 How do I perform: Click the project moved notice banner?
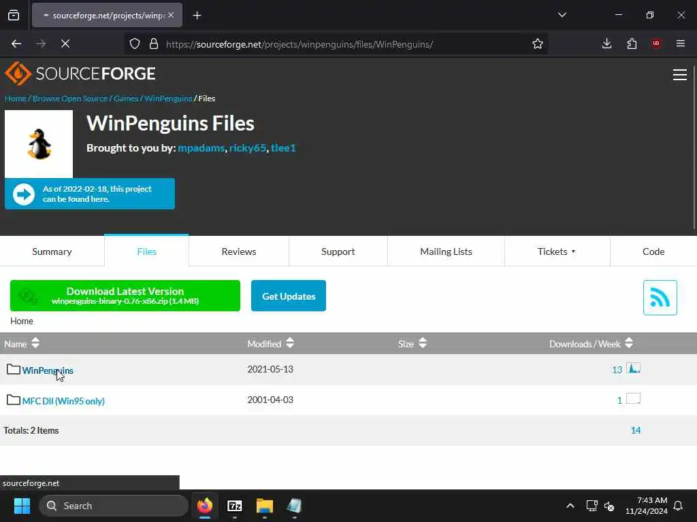click(90, 194)
